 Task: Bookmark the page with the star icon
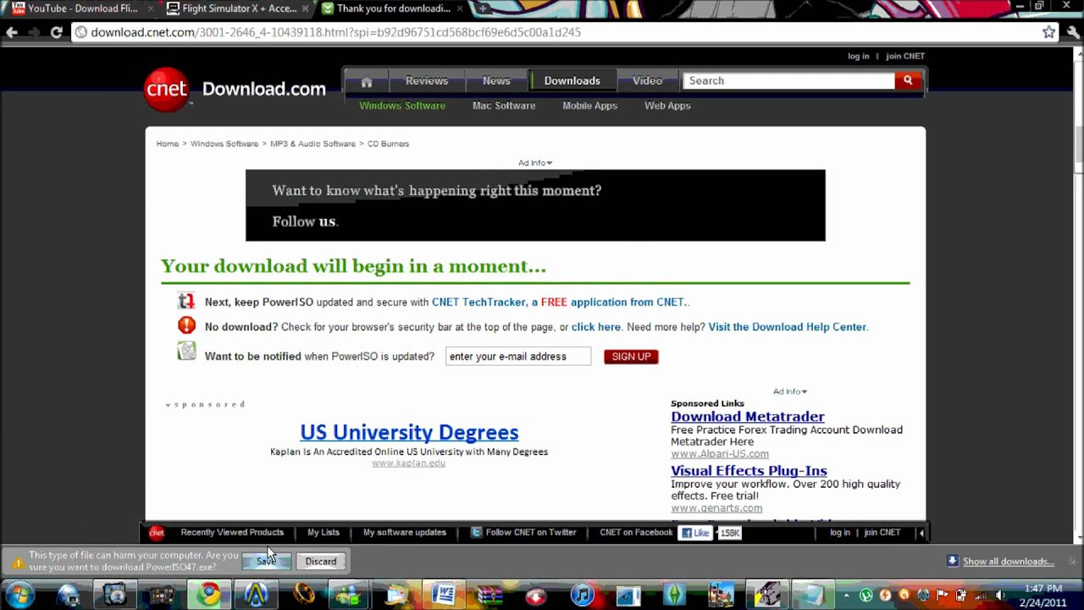point(1048,32)
